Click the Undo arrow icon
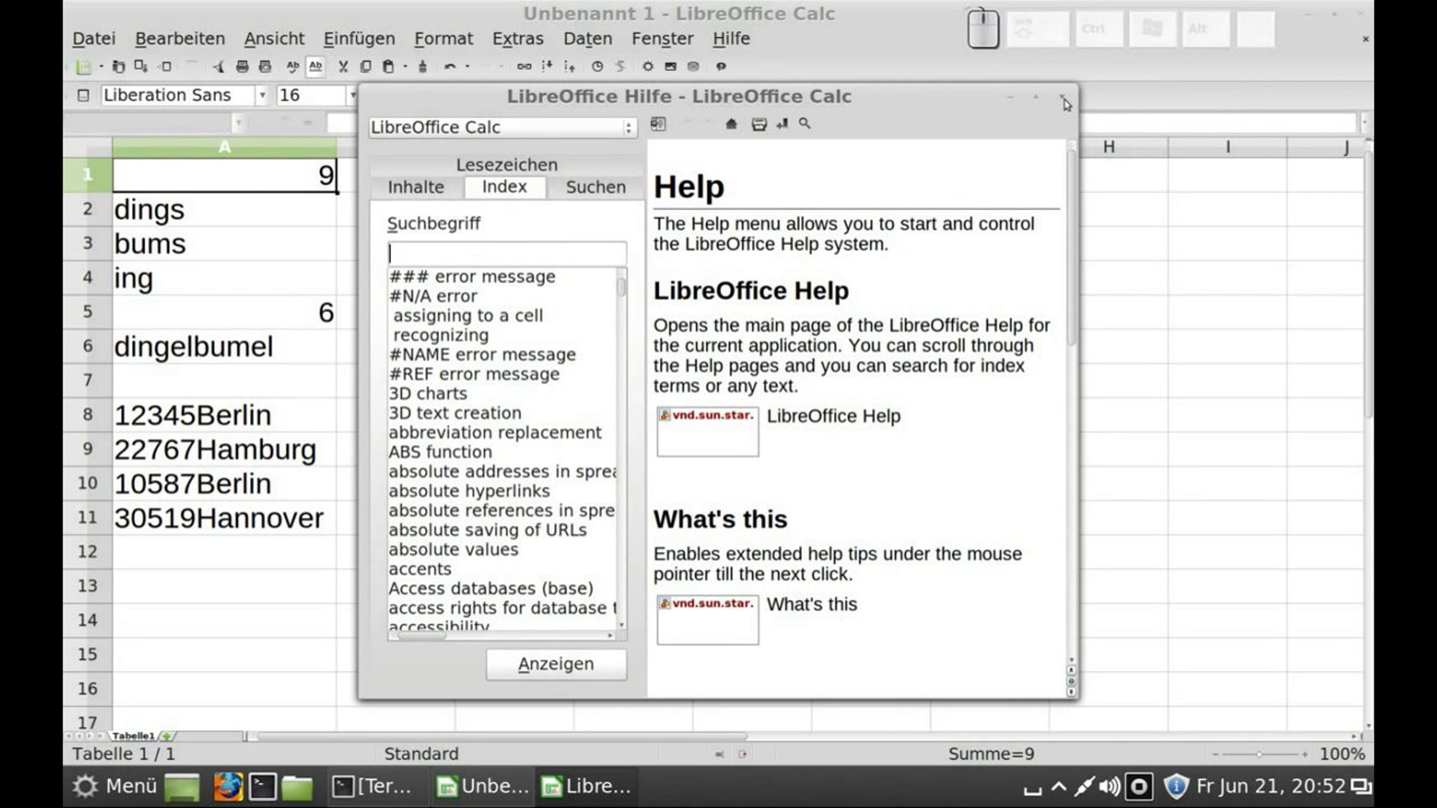The height and width of the screenshot is (808, 1437). coord(450,66)
